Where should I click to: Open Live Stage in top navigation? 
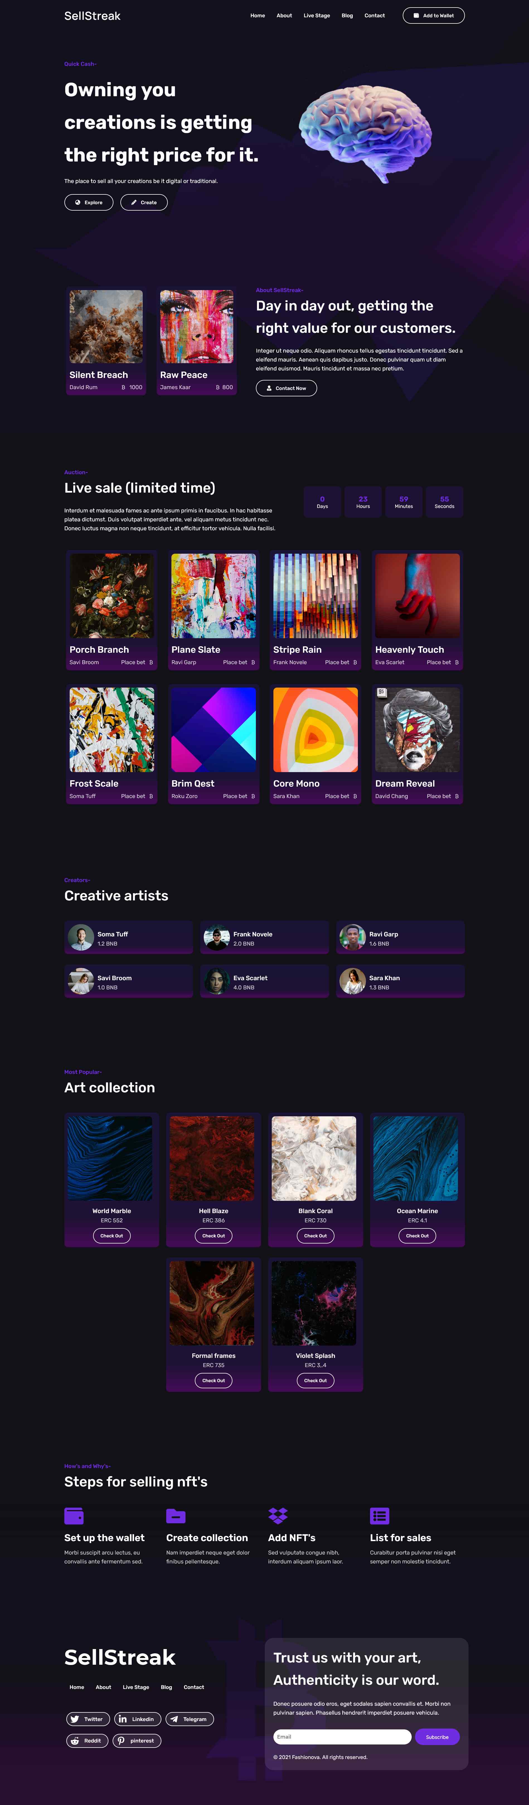point(316,15)
